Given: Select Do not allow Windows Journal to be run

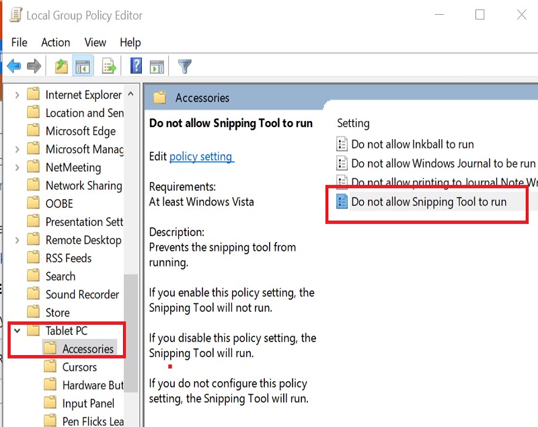Looking at the screenshot, I should click(443, 163).
